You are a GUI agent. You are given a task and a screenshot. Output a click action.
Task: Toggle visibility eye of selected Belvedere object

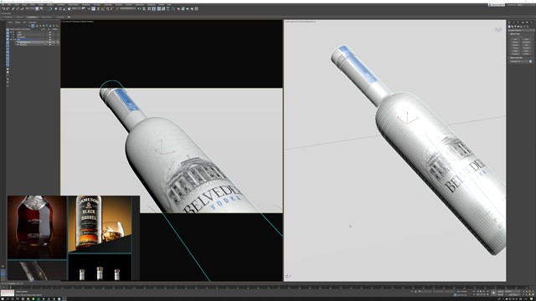click(x=50, y=42)
